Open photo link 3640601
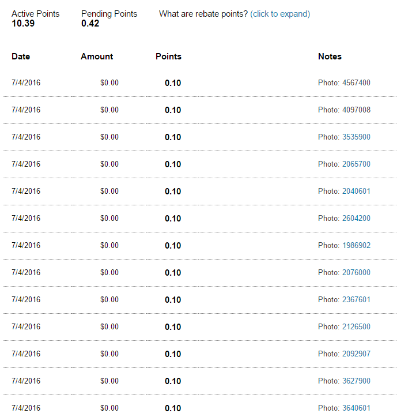Viewport: 397px width, 417px height. click(x=356, y=408)
